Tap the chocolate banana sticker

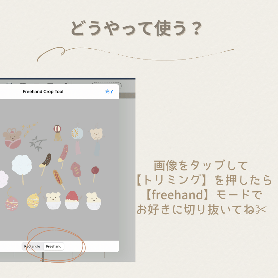[46, 164]
